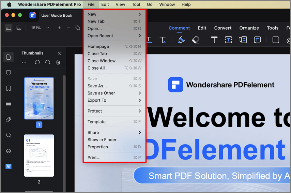Open the Go menu in menu bar
The height and width of the screenshot is (193, 291).
pyautogui.click(x=150, y=4)
